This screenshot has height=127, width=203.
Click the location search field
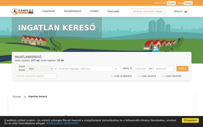tap(83, 69)
